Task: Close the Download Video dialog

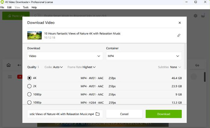Action: point(180,23)
